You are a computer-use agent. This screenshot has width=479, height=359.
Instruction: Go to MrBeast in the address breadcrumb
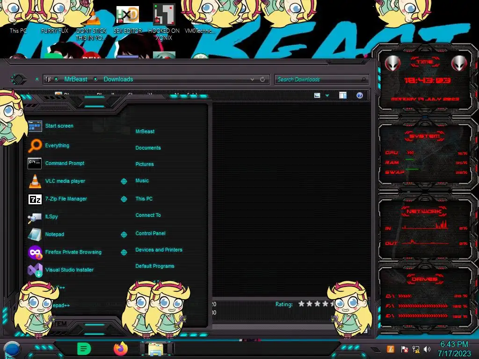point(76,79)
